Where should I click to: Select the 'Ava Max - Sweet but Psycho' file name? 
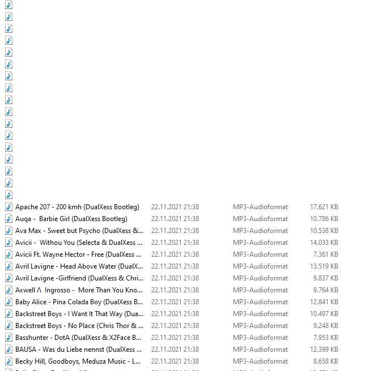click(79, 231)
